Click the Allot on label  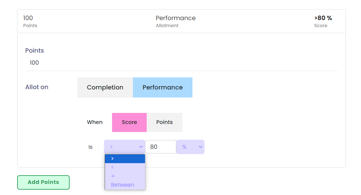click(37, 87)
